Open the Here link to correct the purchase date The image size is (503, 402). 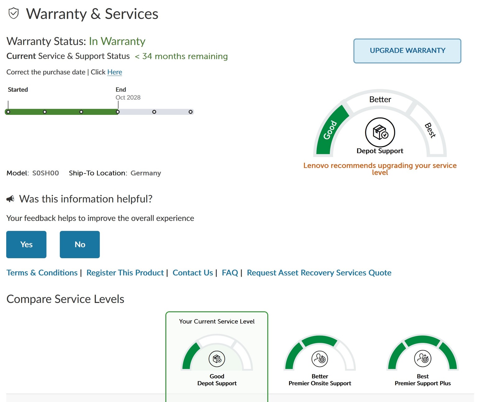point(115,72)
